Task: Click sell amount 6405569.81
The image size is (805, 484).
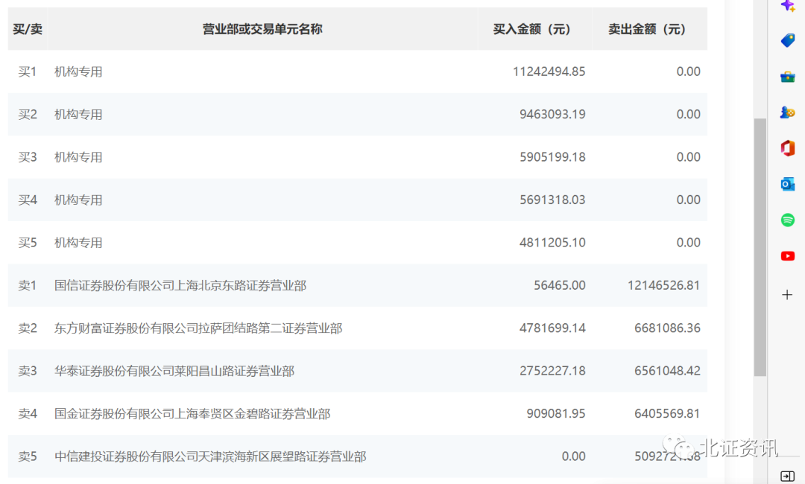Action: [x=667, y=414]
